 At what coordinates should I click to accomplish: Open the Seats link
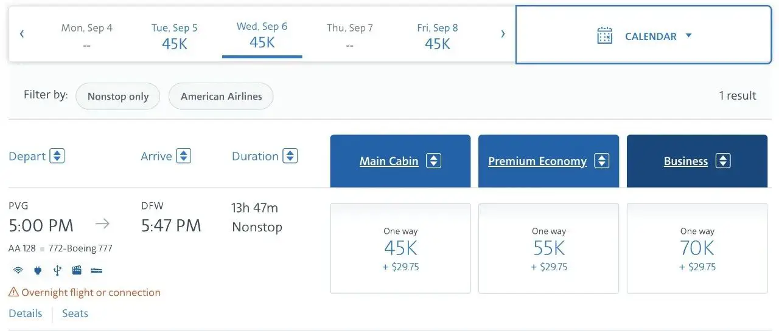[75, 313]
